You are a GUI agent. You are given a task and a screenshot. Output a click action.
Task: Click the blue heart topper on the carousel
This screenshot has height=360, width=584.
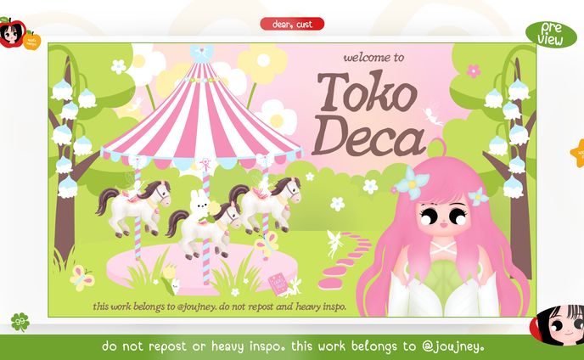(x=201, y=53)
